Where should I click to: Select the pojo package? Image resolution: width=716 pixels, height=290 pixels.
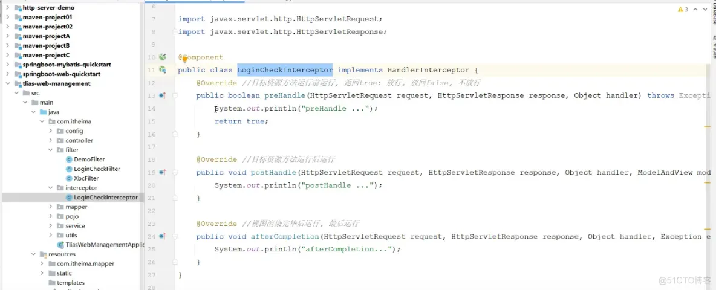(73, 216)
